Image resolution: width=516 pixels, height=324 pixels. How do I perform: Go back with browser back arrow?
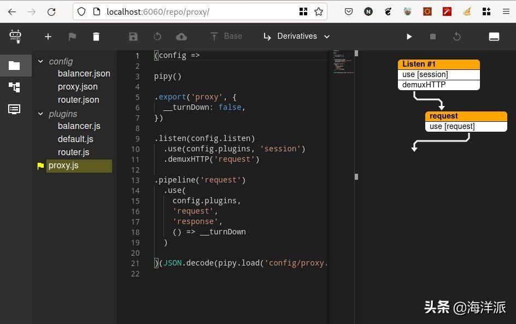coord(12,12)
